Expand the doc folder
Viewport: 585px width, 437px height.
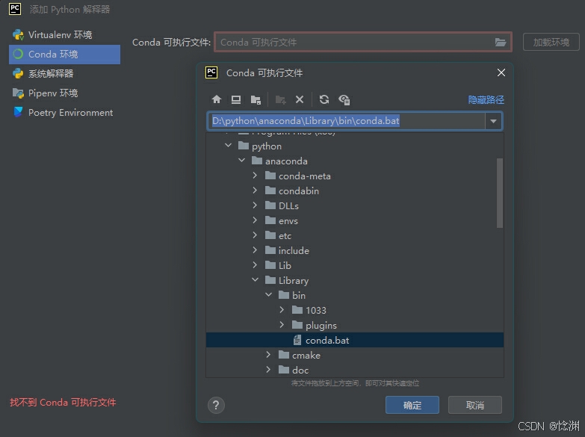tap(268, 370)
